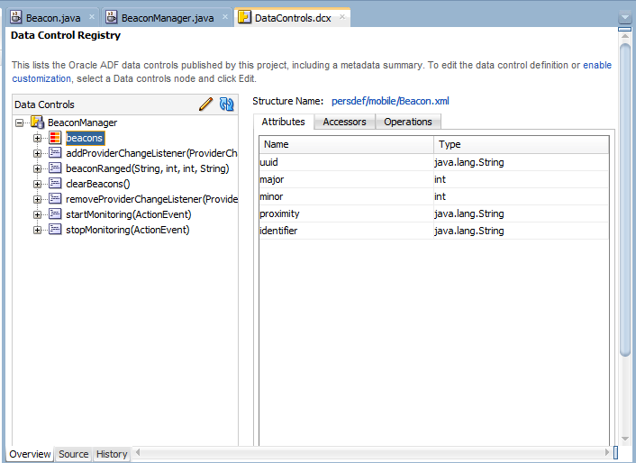Select the DataControls.dcx editor tab
The image size is (636, 463).
(293, 18)
